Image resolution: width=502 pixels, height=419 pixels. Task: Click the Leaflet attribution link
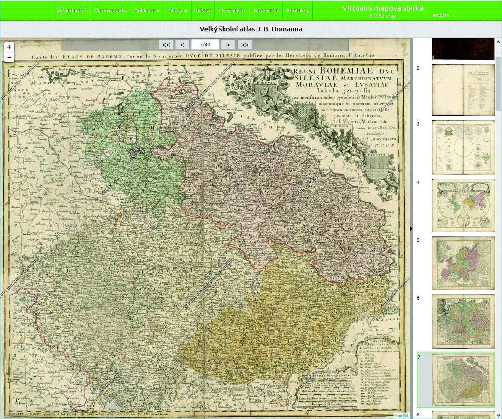401,416
